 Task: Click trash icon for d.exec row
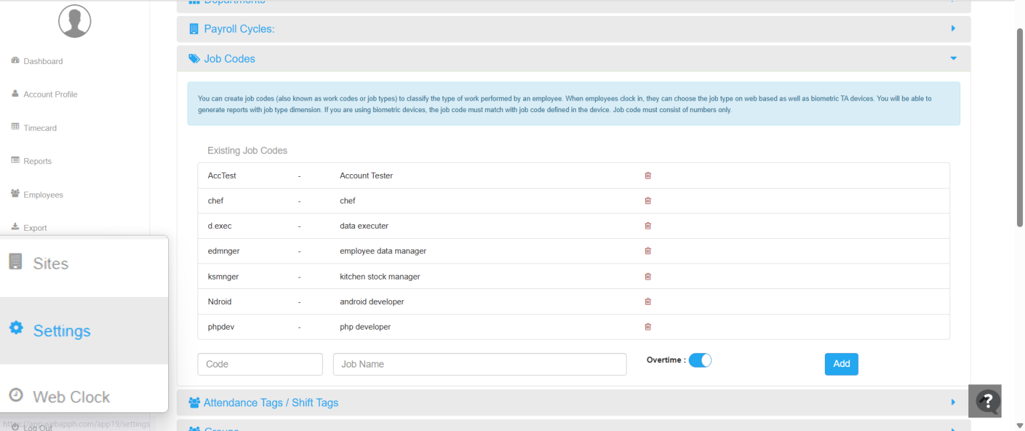[647, 226]
